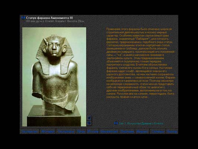Select the last item in the bottom navigation bar
The image size is (198, 149).
tap(172, 131)
